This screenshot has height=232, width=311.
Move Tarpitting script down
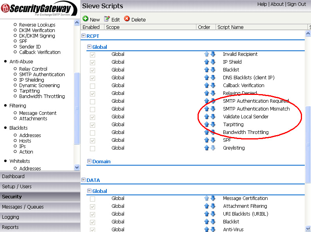pyautogui.click(x=213, y=124)
